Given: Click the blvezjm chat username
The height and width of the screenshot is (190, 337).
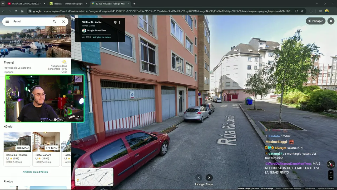Looking at the screenshot, I should (281, 148).
